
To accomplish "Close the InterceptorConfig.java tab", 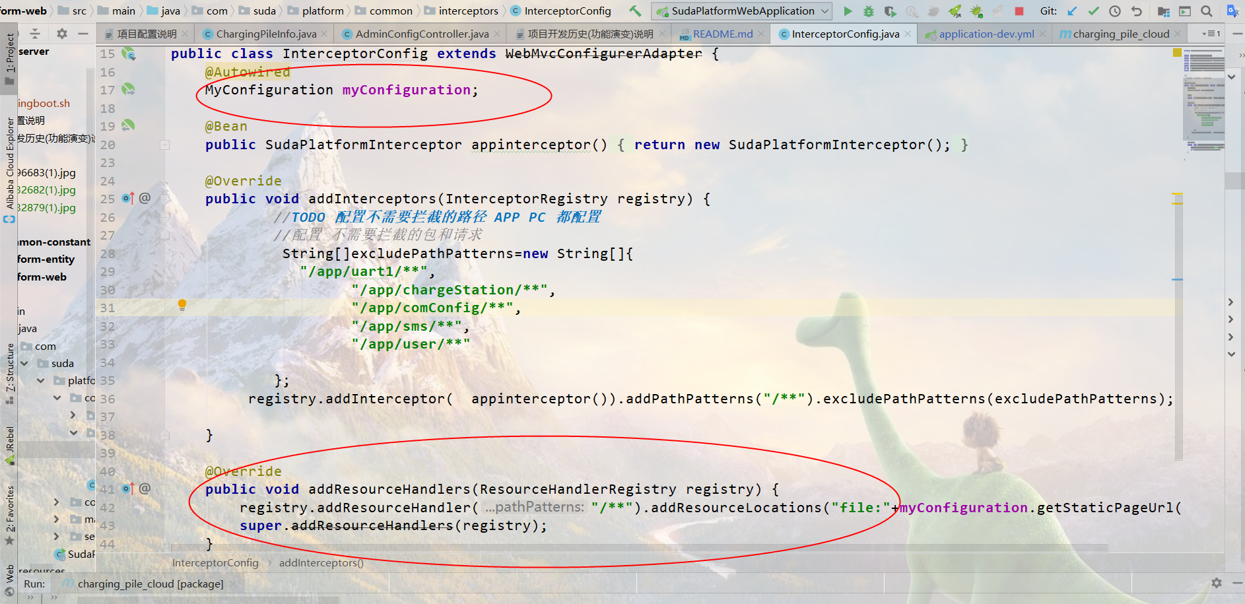I will 908,34.
